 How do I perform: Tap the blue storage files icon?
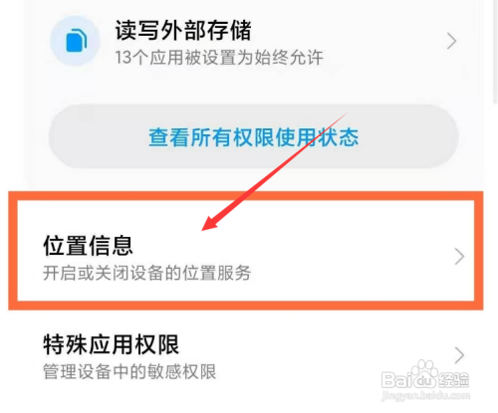(x=76, y=41)
